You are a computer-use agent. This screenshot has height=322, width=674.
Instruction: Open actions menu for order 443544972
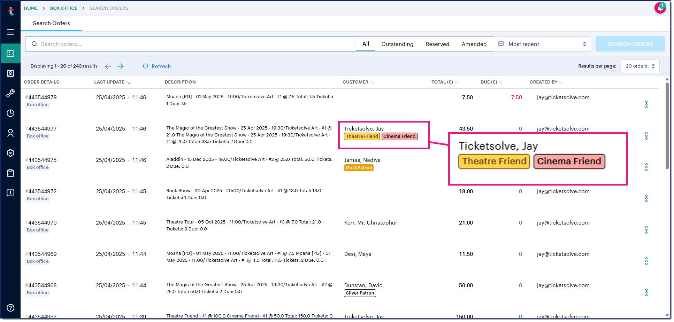(646, 198)
